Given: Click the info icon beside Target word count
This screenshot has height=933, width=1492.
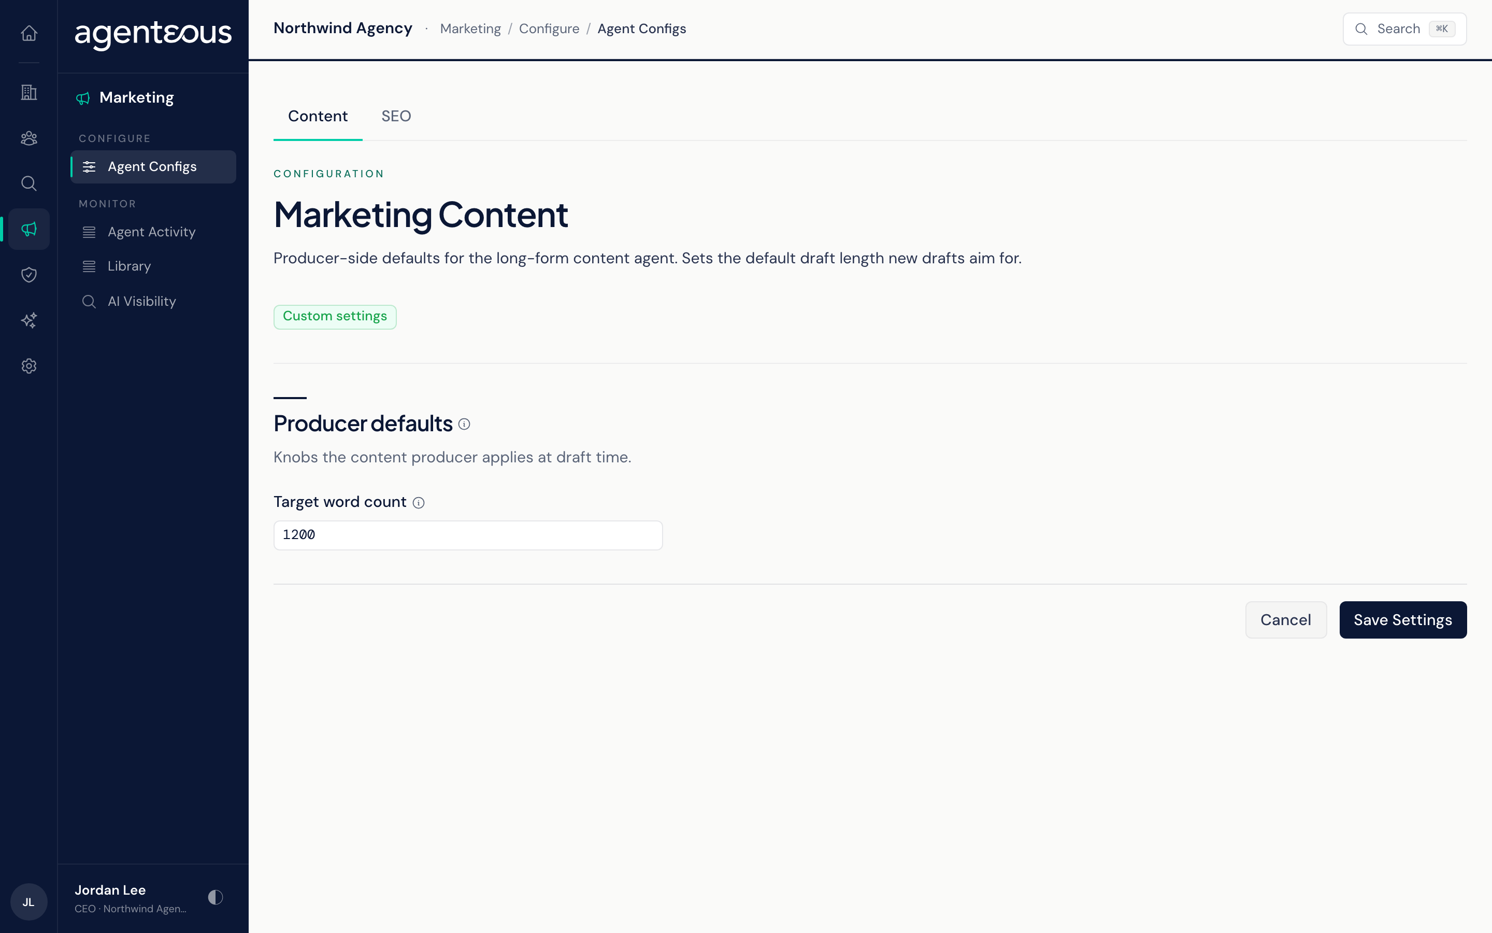Looking at the screenshot, I should click(x=419, y=503).
